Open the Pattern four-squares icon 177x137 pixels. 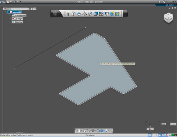pyautogui.click(x=101, y=14)
